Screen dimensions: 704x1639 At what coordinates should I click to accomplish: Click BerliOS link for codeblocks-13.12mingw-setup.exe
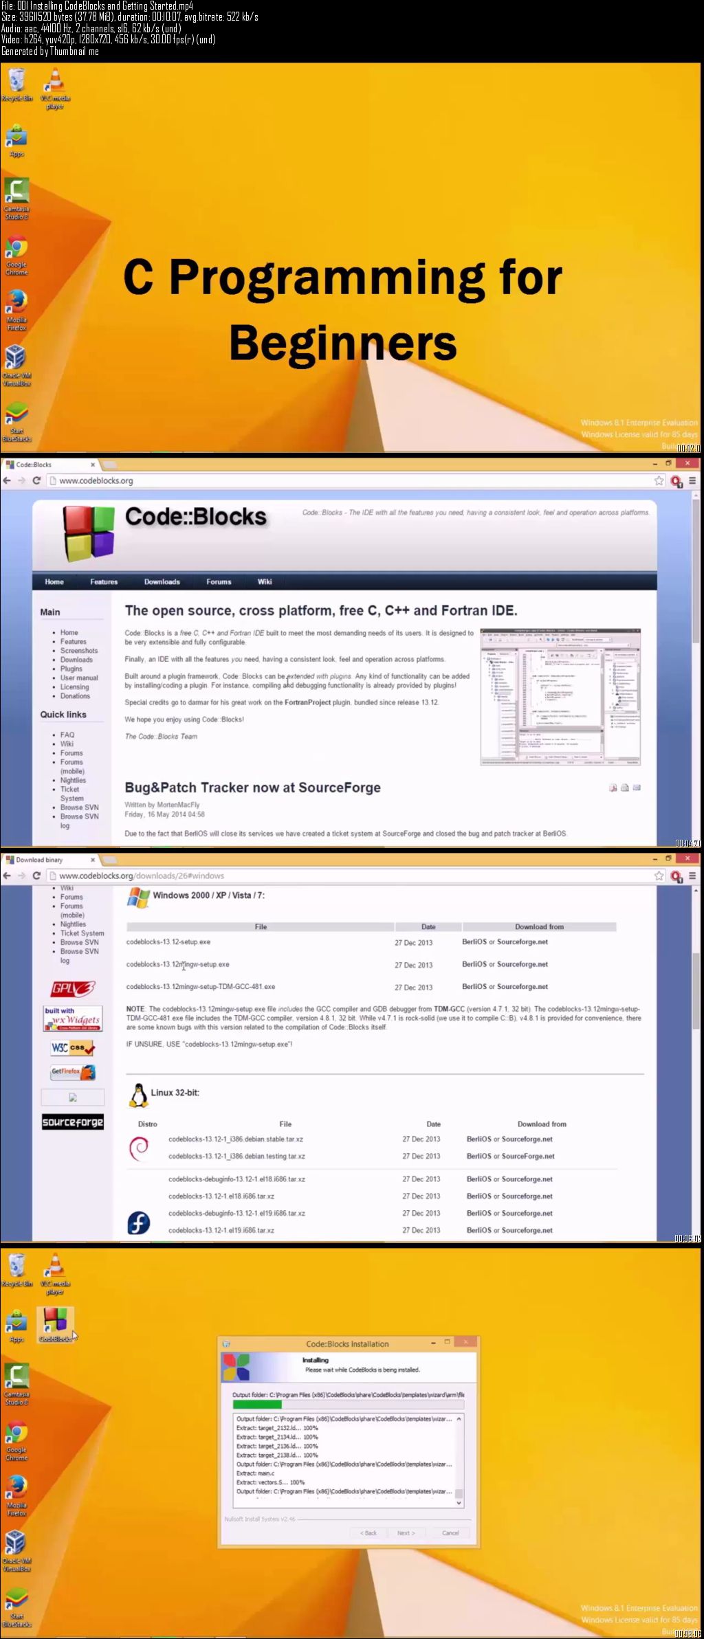(474, 964)
